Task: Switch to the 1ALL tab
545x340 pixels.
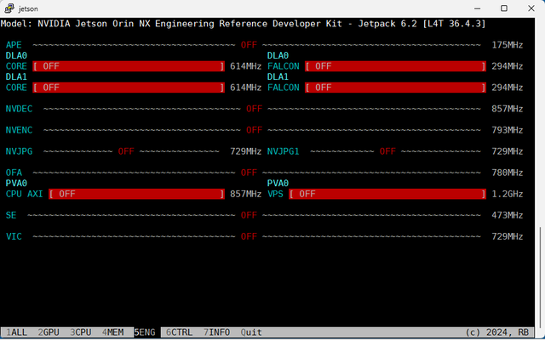Action: (x=14, y=332)
